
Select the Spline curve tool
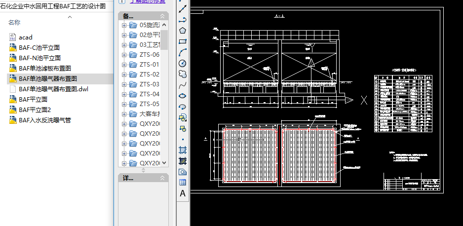click(182, 85)
